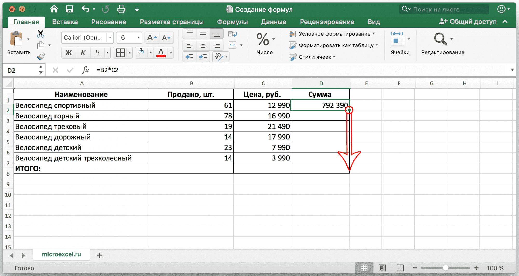Open the Вставка ribbon tab

click(x=65, y=22)
